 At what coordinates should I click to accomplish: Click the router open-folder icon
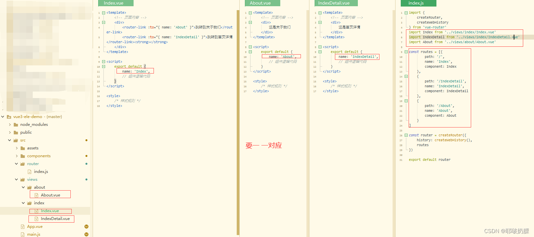[x=23, y=164]
